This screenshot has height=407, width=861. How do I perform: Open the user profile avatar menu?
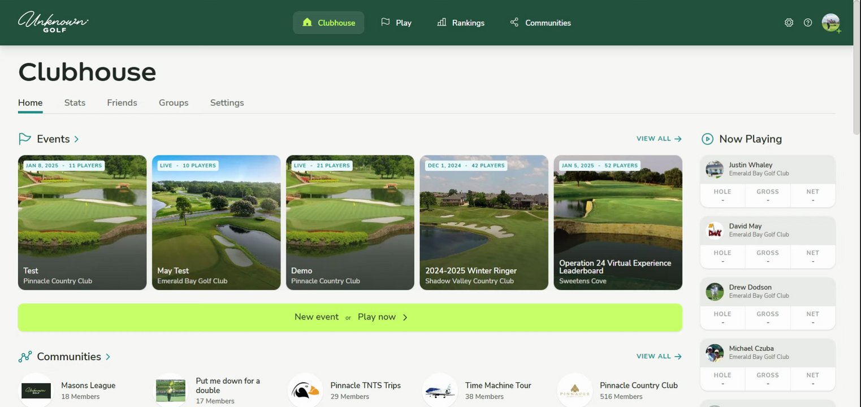tap(830, 23)
